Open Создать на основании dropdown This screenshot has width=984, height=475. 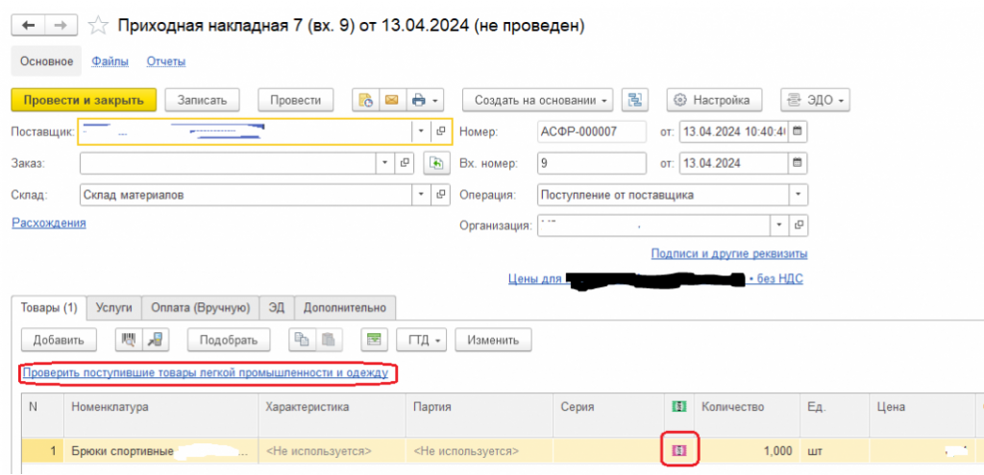tap(538, 100)
